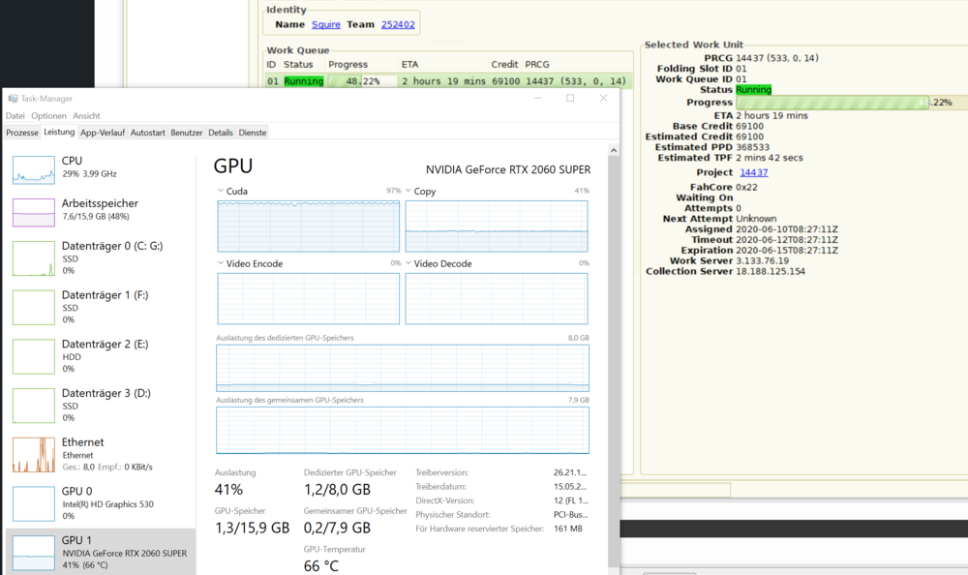Expand the Cuda engine dropdown chevron

(x=221, y=192)
